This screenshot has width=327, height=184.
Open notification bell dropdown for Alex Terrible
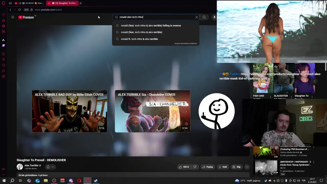[50, 167]
